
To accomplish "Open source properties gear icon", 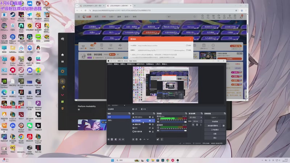I will [140, 139].
